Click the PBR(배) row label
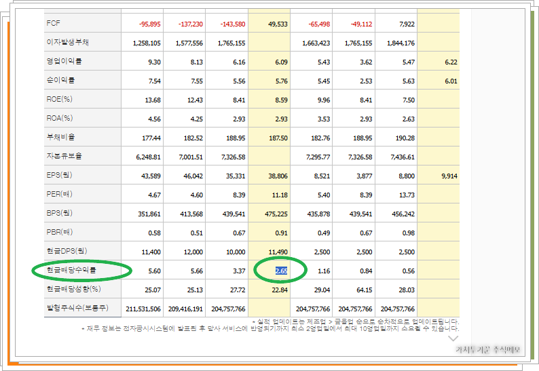 pos(60,232)
